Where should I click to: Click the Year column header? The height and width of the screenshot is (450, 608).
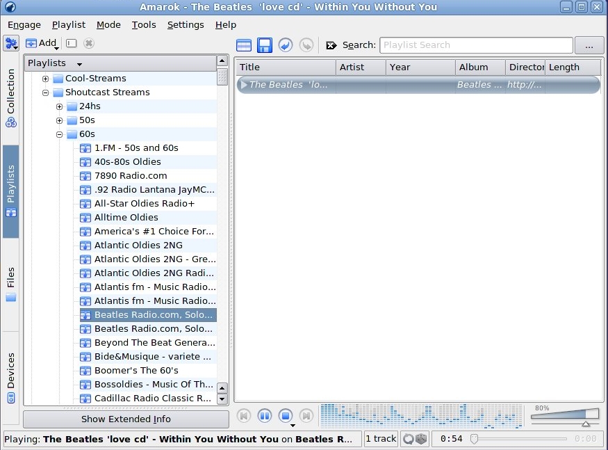[420, 67]
